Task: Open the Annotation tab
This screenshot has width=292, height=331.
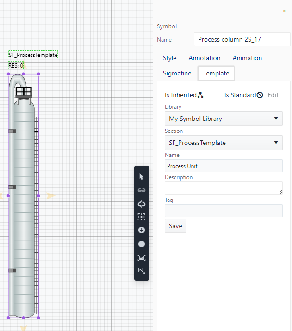Action: click(205, 58)
